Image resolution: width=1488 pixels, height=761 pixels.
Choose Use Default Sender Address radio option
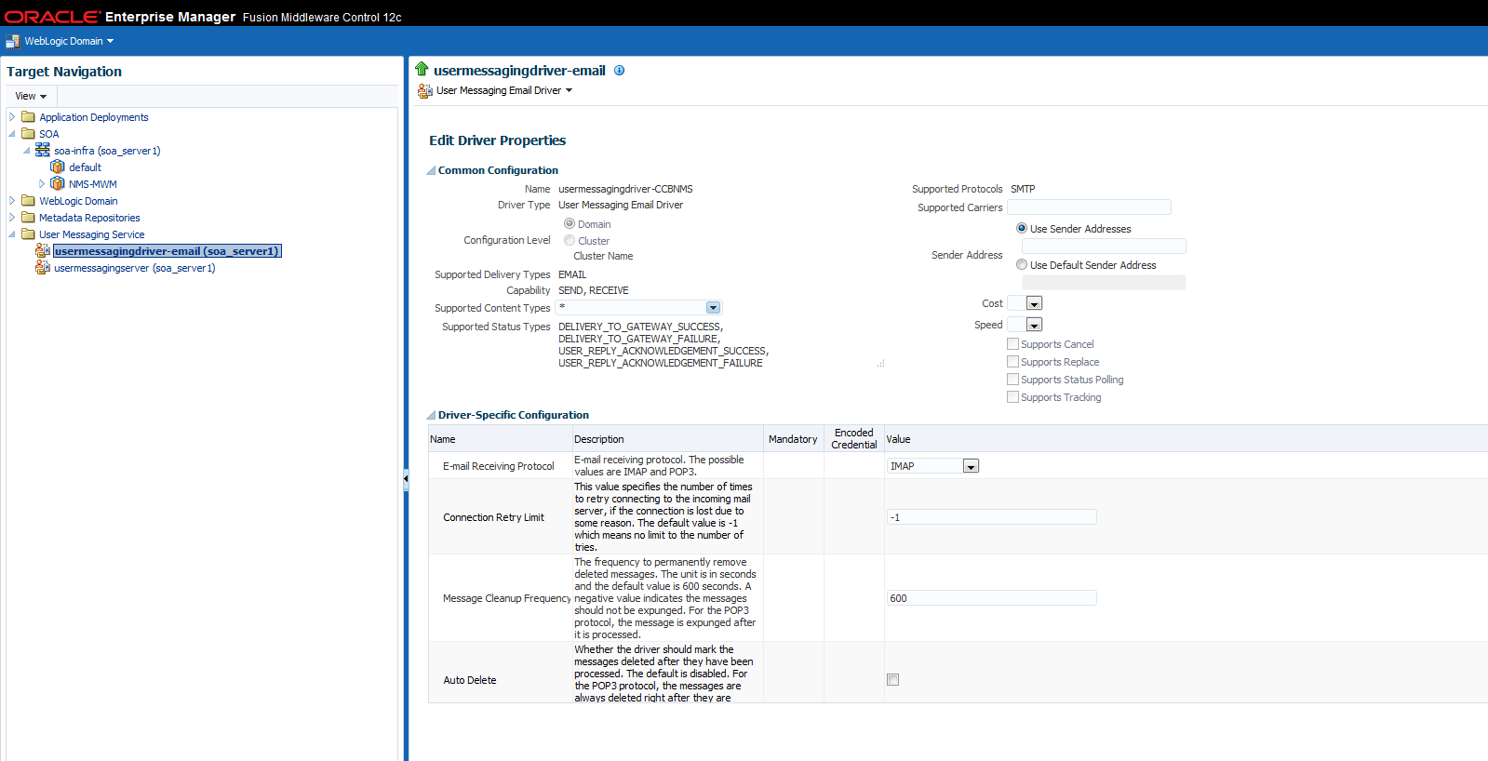click(x=1022, y=264)
